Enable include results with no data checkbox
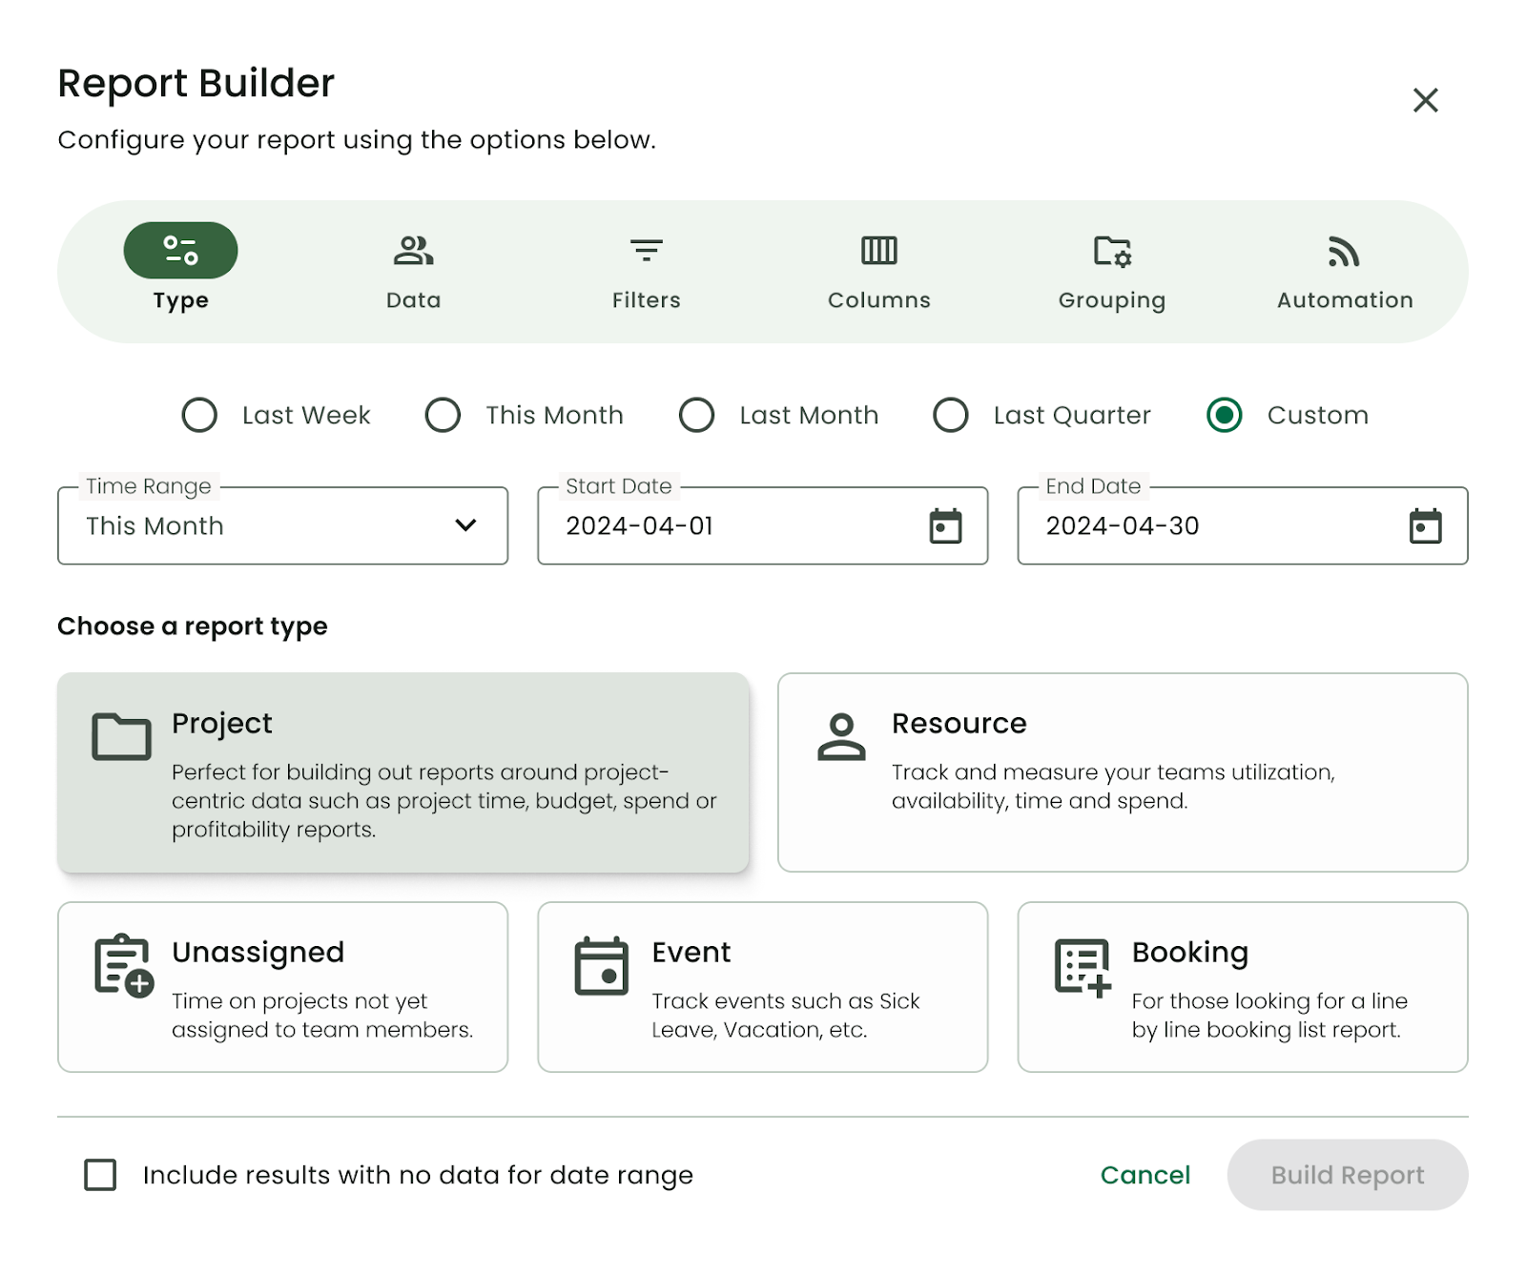1526x1275 pixels. (x=100, y=1175)
